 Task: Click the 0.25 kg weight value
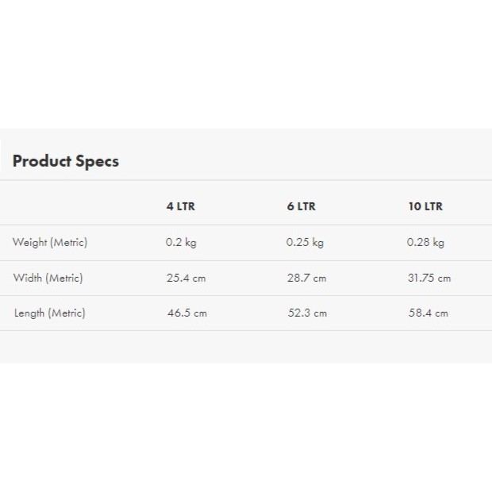point(305,243)
